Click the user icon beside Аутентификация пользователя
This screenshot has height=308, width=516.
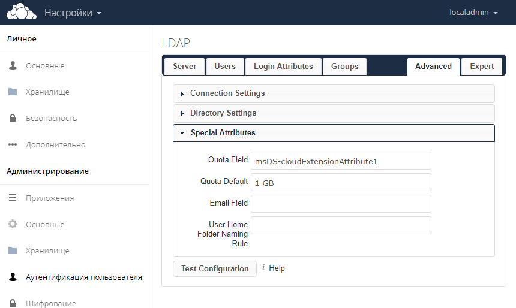tap(13, 277)
